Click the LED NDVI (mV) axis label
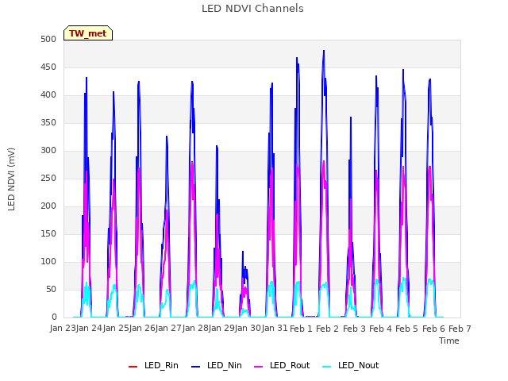This screenshot has width=508, height=381. [11, 179]
